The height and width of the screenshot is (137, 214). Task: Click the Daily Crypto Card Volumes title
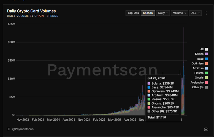(31, 11)
